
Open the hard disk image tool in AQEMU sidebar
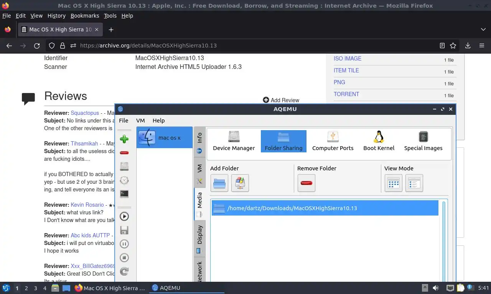(x=124, y=167)
